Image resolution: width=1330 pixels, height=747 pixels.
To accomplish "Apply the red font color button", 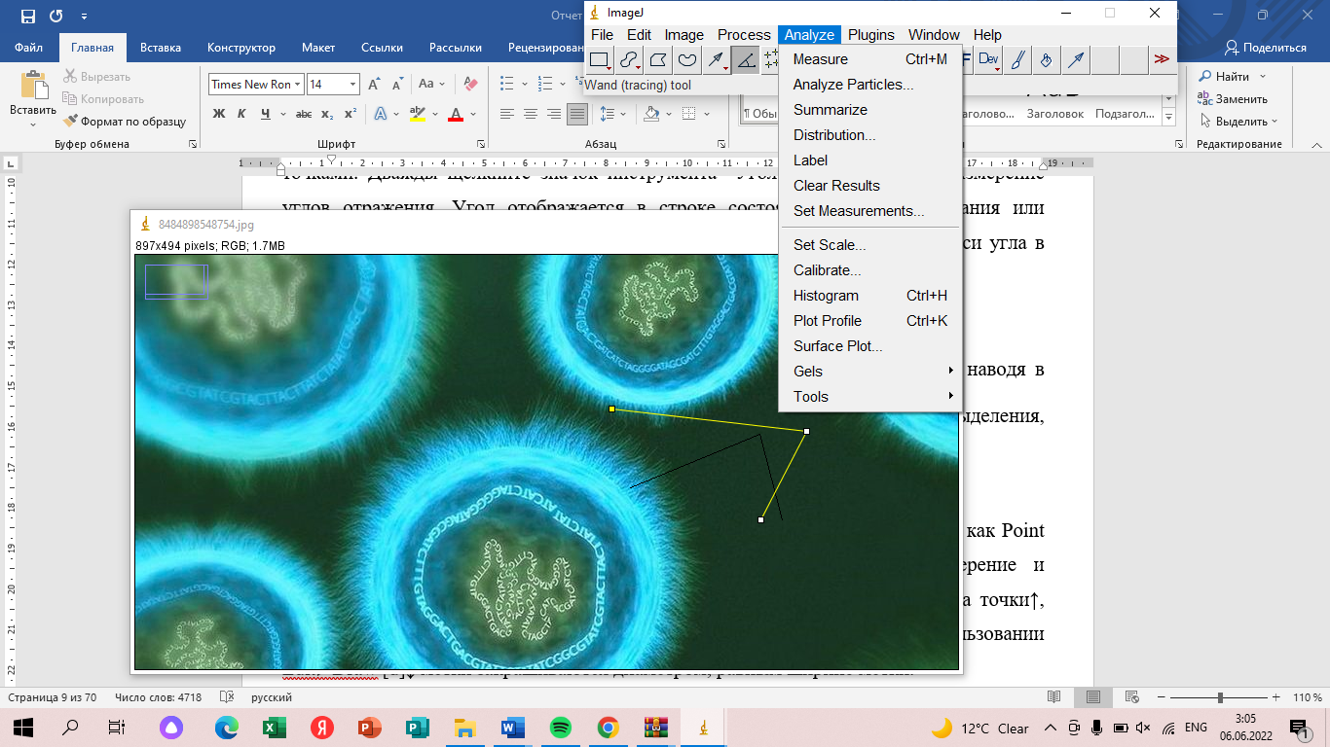I will tap(456, 114).
